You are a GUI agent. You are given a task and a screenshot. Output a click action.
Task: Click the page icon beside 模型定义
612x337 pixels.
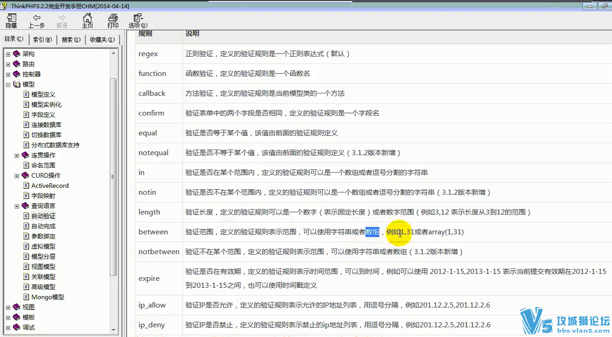tap(26, 94)
